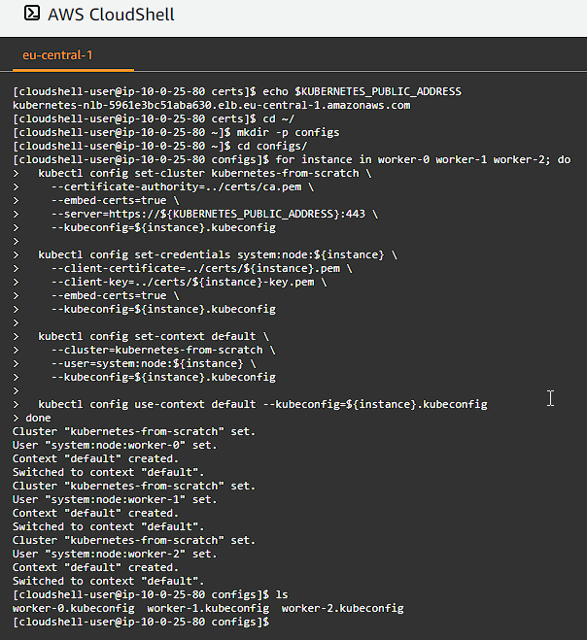The height and width of the screenshot is (640, 587).
Task: Click the 'mkdir -p configs' command line
Action: pyautogui.click(x=176, y=132)
